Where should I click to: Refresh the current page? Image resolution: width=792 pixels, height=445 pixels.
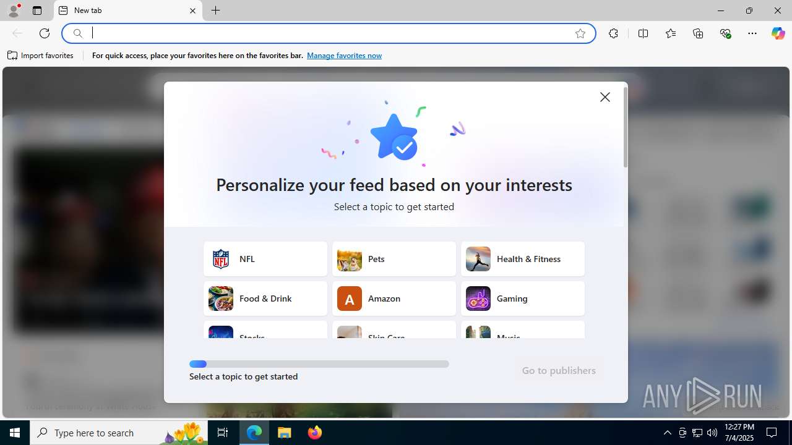coord(45,33)
